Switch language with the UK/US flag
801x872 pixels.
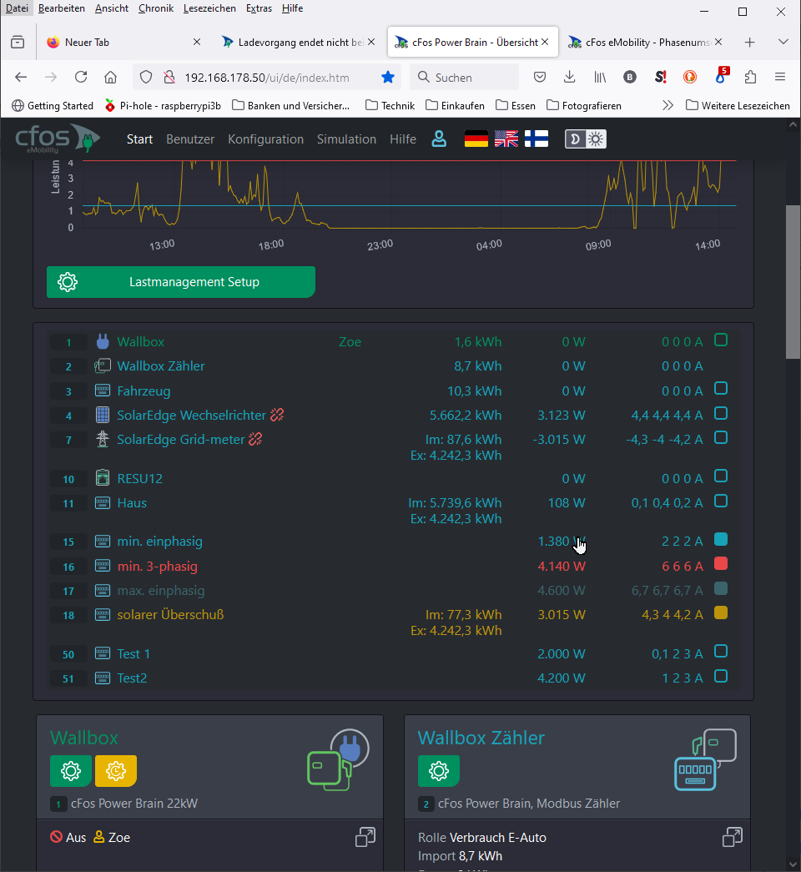[506, 139]
